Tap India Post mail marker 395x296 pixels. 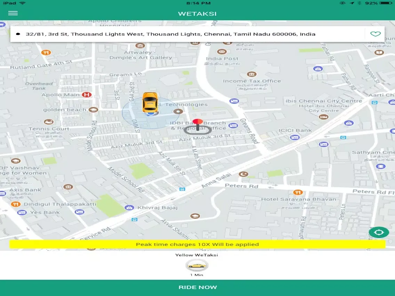(222, 52)
